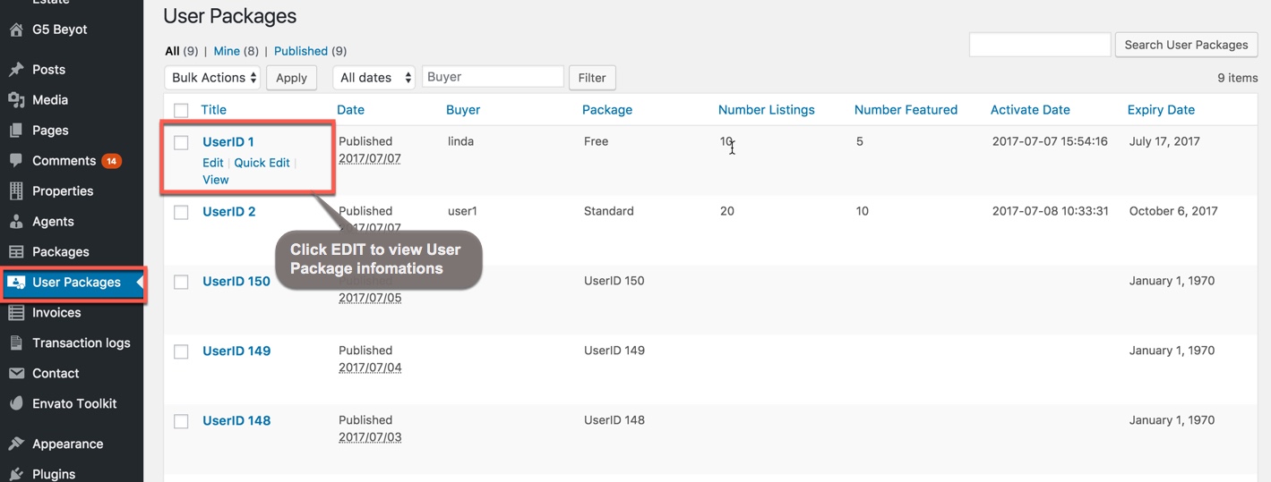Open the UserID 1 title link
This screenshot has width=1271, height=482.
[x=228, y=142]
